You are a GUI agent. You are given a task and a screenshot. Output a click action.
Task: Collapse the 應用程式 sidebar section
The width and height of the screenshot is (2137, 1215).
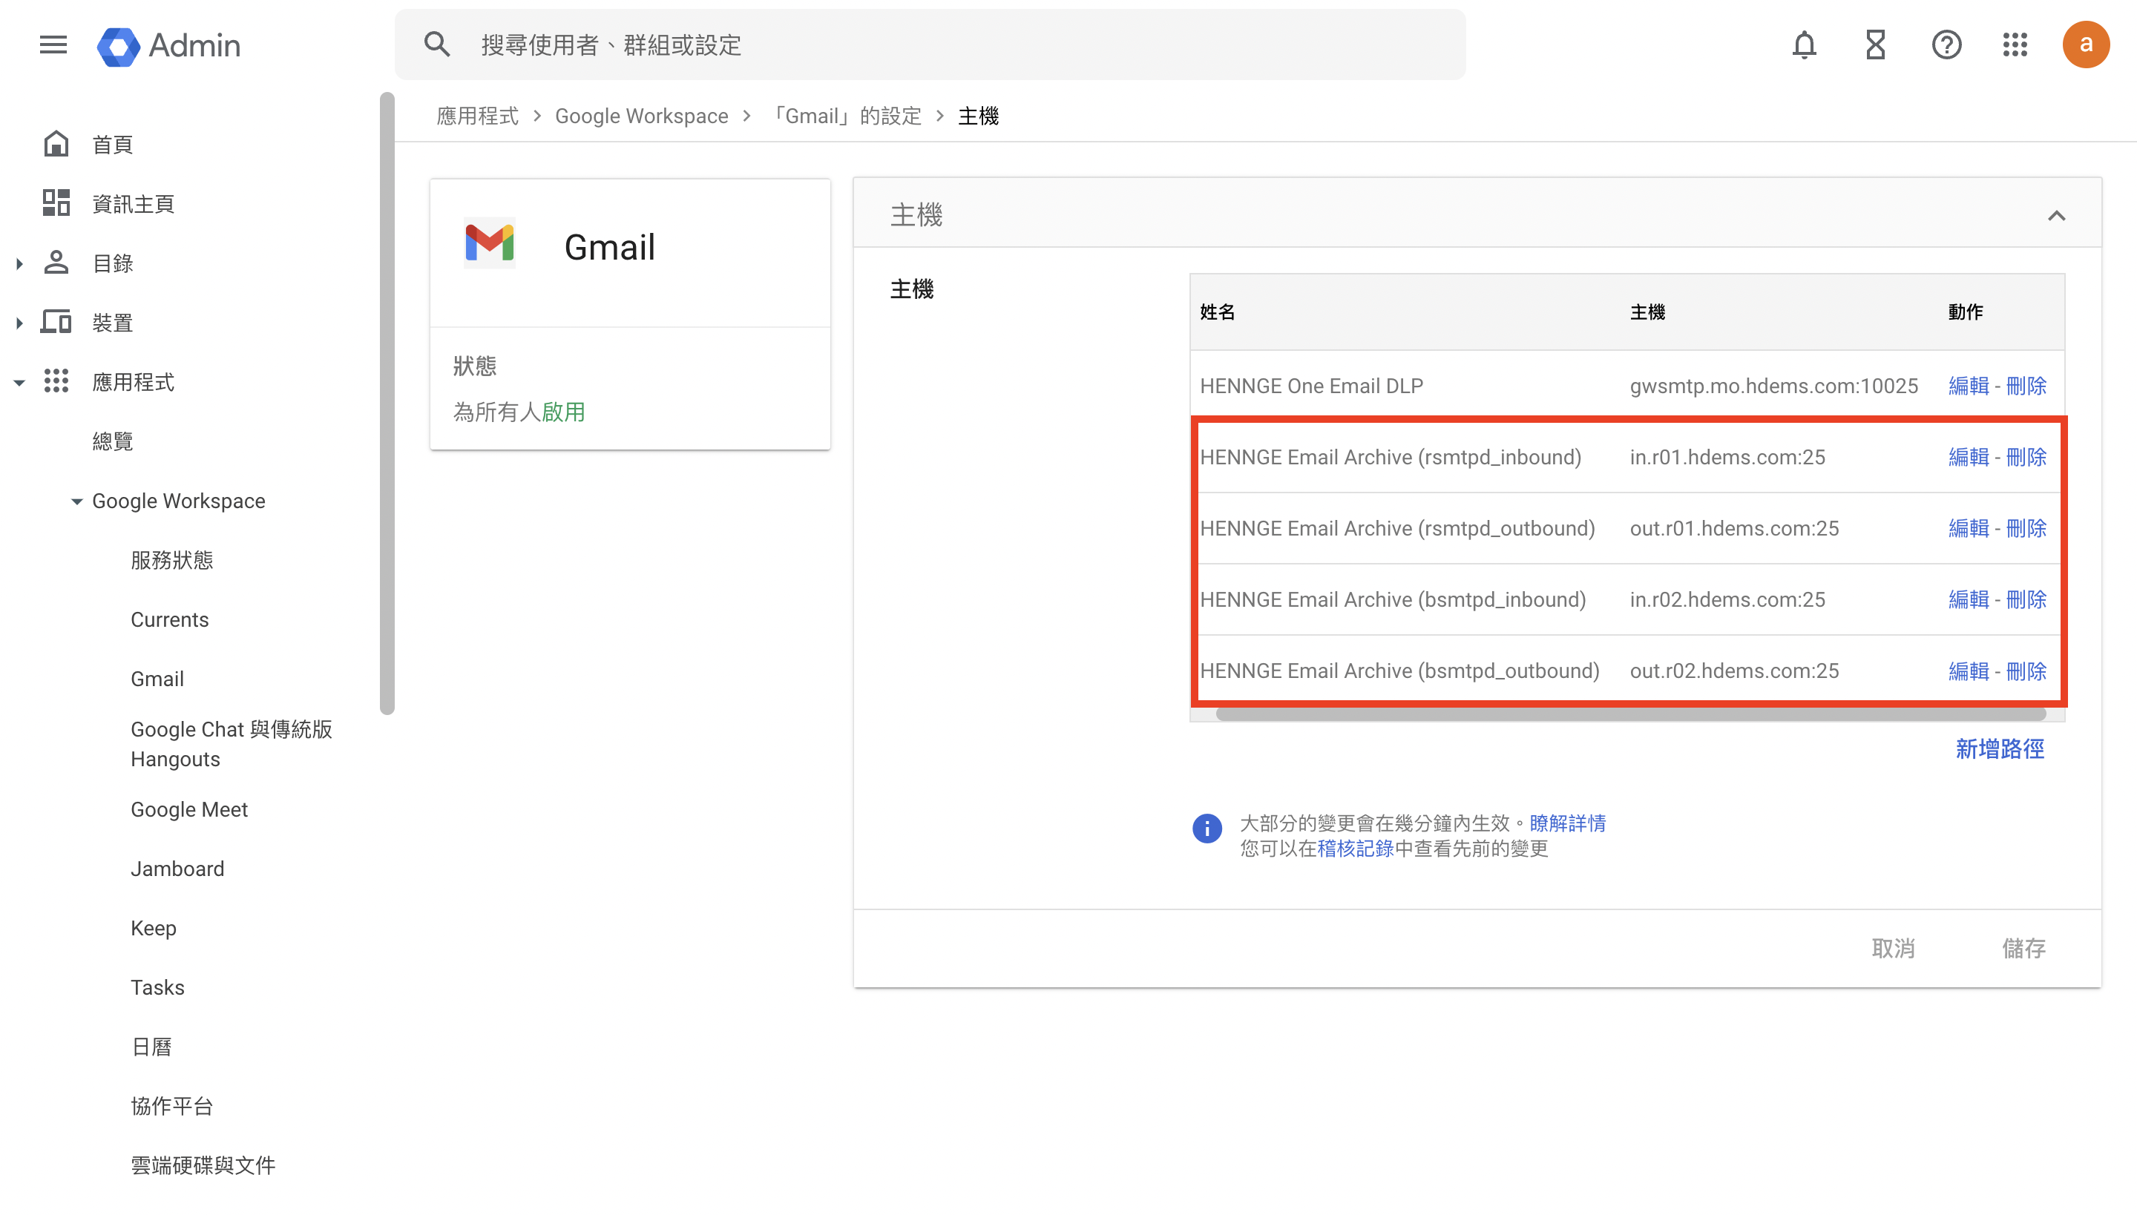pyautogui.click(x=19, y=382)
